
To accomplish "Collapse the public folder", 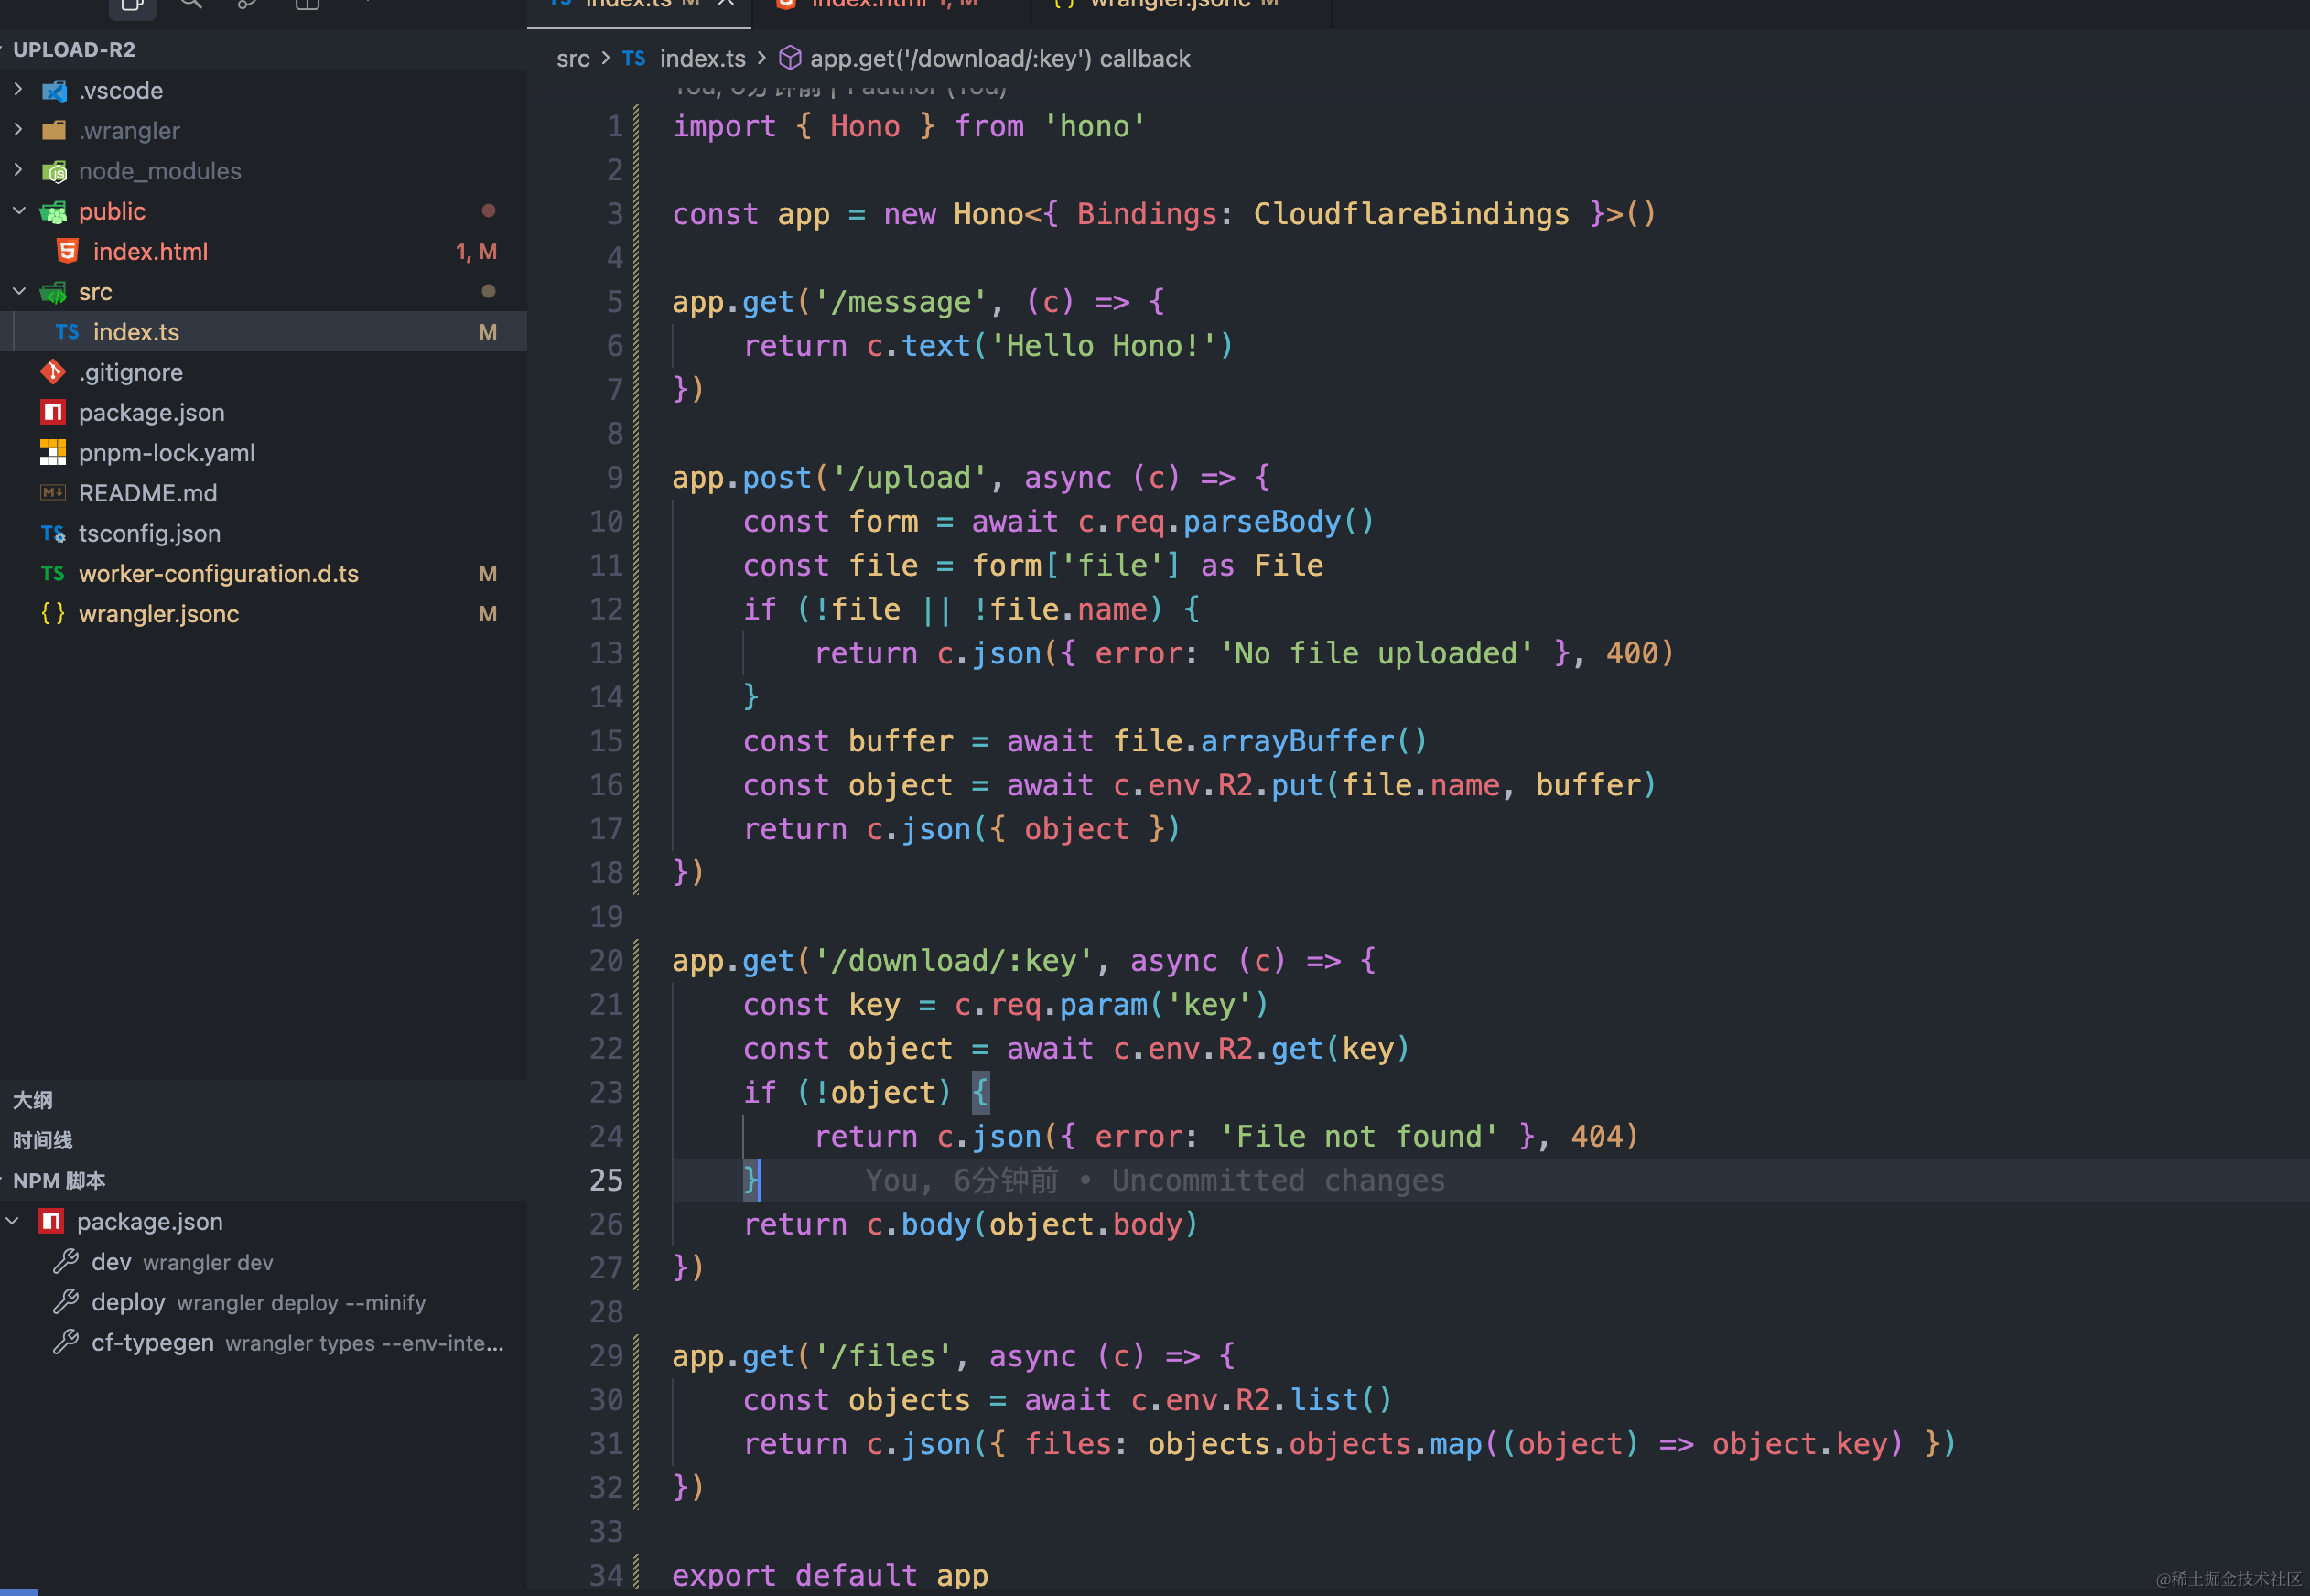I will click(19, 211).
